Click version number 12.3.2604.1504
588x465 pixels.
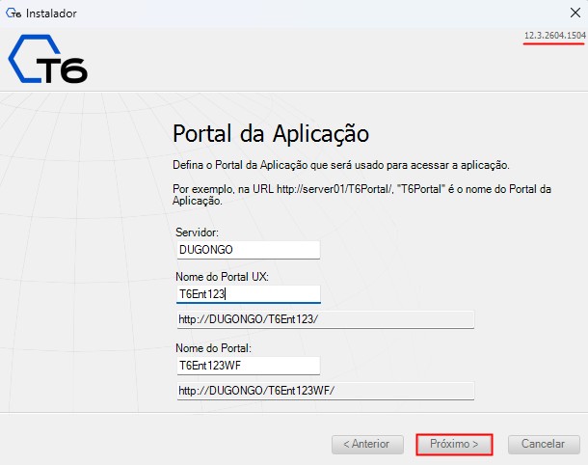555,36
